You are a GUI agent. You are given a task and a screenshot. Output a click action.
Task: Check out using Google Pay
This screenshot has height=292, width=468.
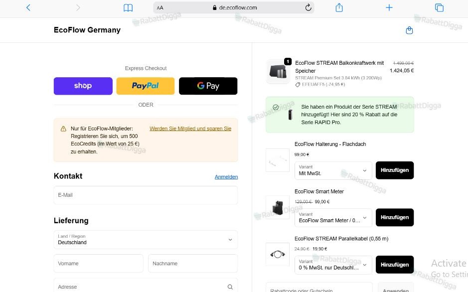(208, 86)
